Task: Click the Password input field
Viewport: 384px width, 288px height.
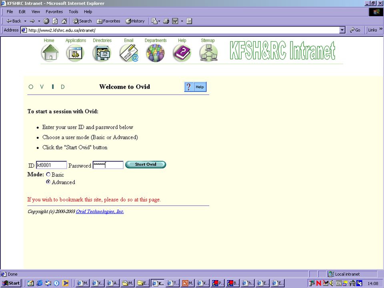Action: point(108,165)
